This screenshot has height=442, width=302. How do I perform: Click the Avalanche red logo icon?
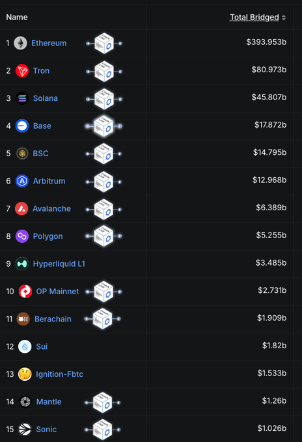click(21, 208)
